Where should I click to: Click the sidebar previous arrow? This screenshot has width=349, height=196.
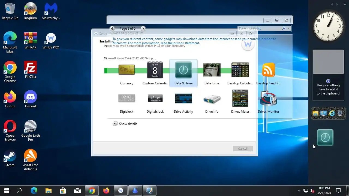pos(332,4)
